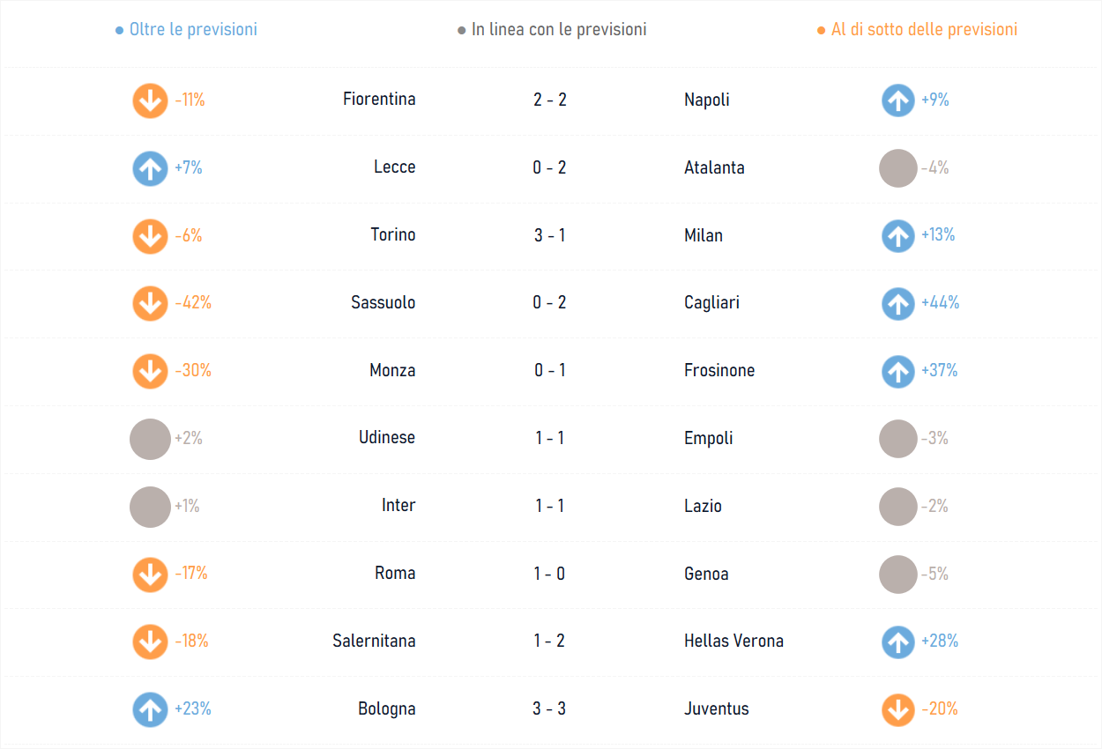Click Sassuolo's orange down-arrow -42% icon
The image size is (1102, 749).
[x=150, y=303]
